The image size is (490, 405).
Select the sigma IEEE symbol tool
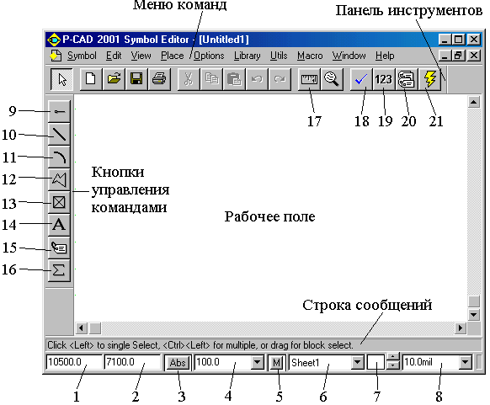pyautogui.click(x=59, y=270)
